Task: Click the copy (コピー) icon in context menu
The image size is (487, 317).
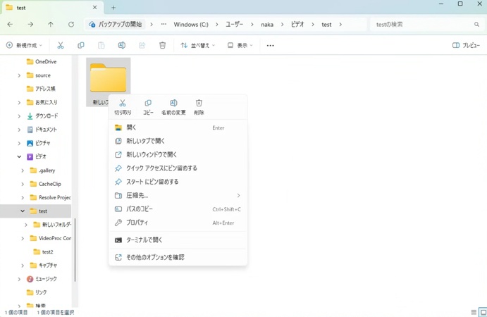Action: click(x=148, y=104)
